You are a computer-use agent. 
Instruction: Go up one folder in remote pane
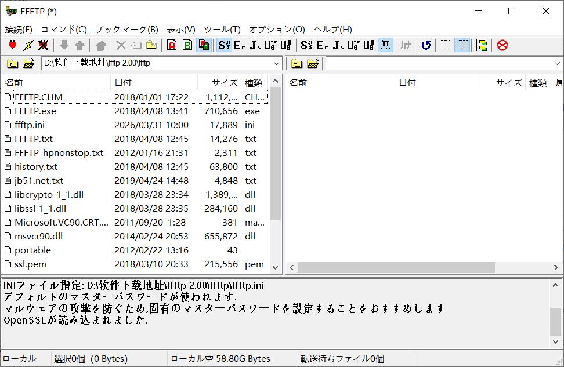point(297,64)
